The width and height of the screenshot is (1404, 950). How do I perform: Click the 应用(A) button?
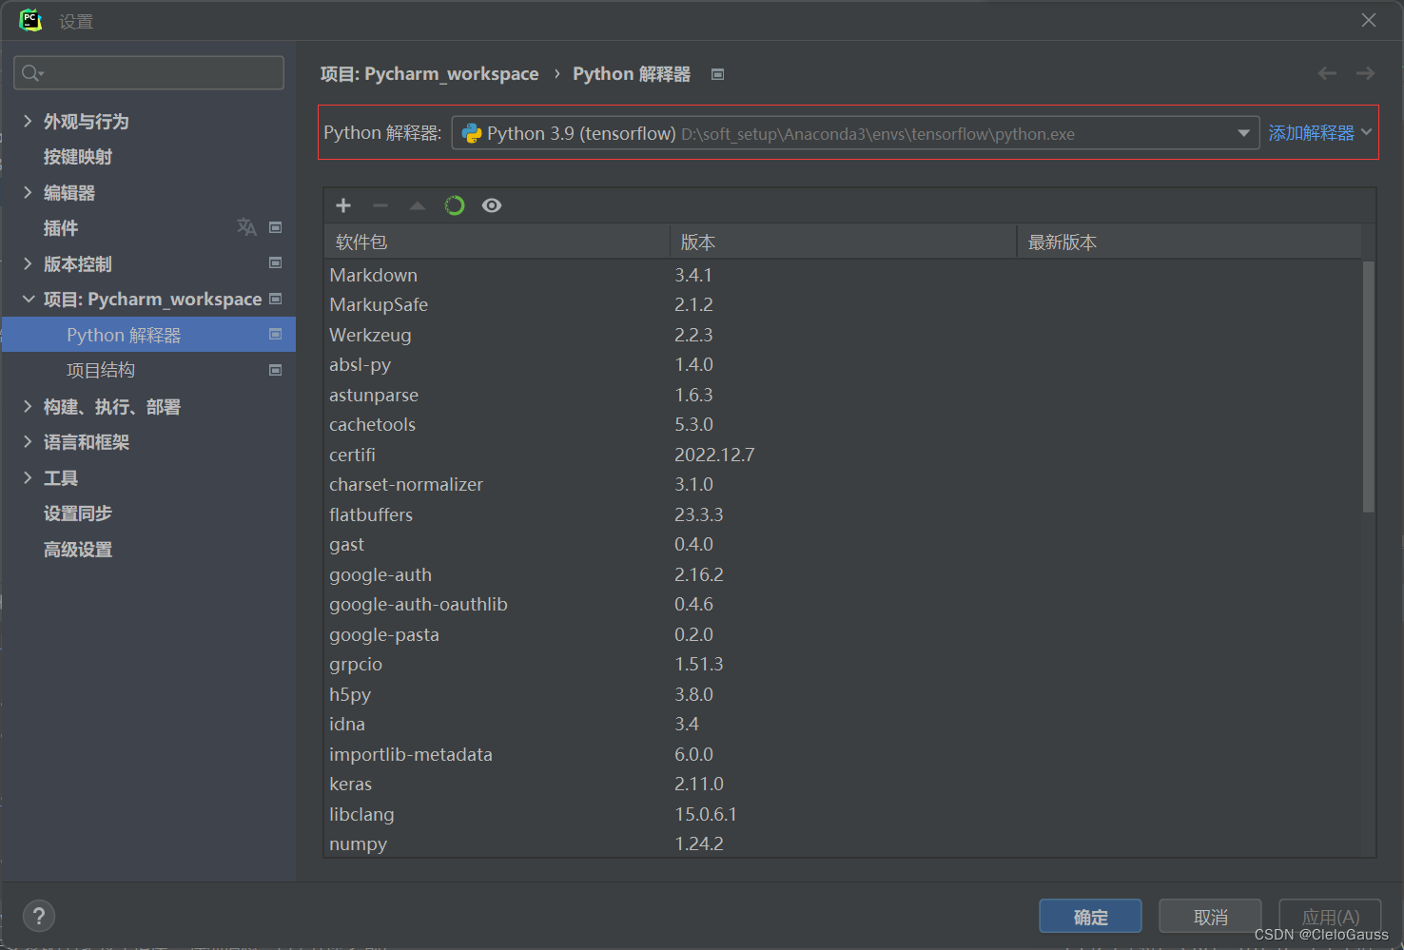(1330, 917)
